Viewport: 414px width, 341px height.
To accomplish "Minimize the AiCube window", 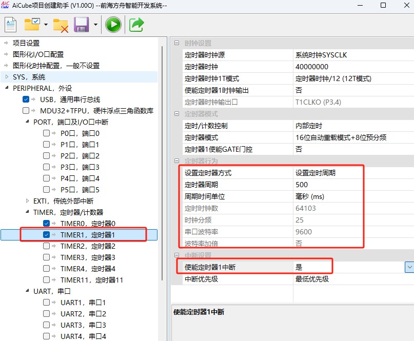I will click(360, 5).
